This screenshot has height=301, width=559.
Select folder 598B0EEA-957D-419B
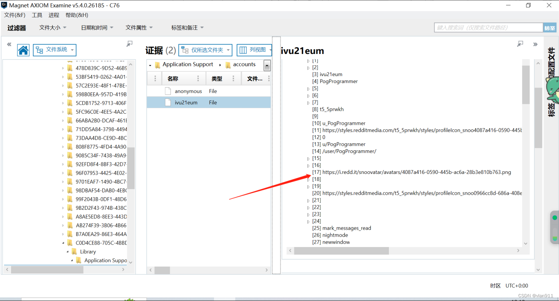[x=101, y=94]
